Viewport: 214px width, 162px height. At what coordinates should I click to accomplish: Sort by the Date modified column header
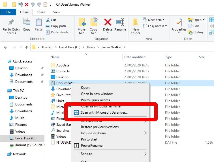point(135,57)
